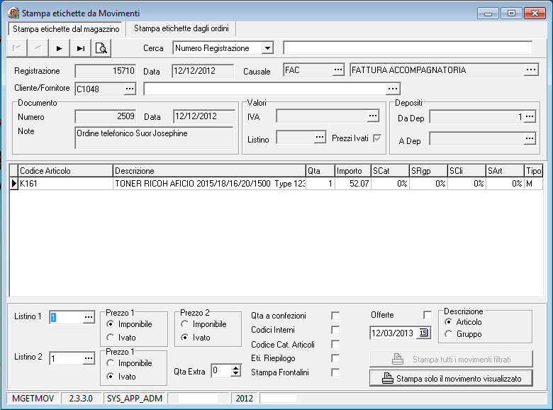
Task: Enable Codice Cat. Articoli checkbox
Action: click(335, 344)
